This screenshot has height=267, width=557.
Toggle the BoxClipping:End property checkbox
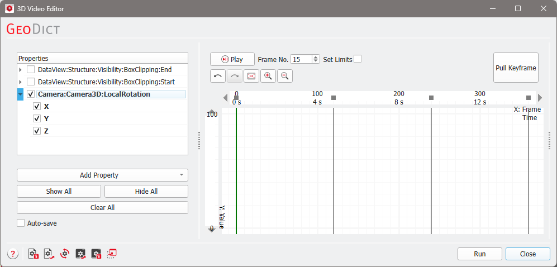pyautogui.click(x=31, y=70)
